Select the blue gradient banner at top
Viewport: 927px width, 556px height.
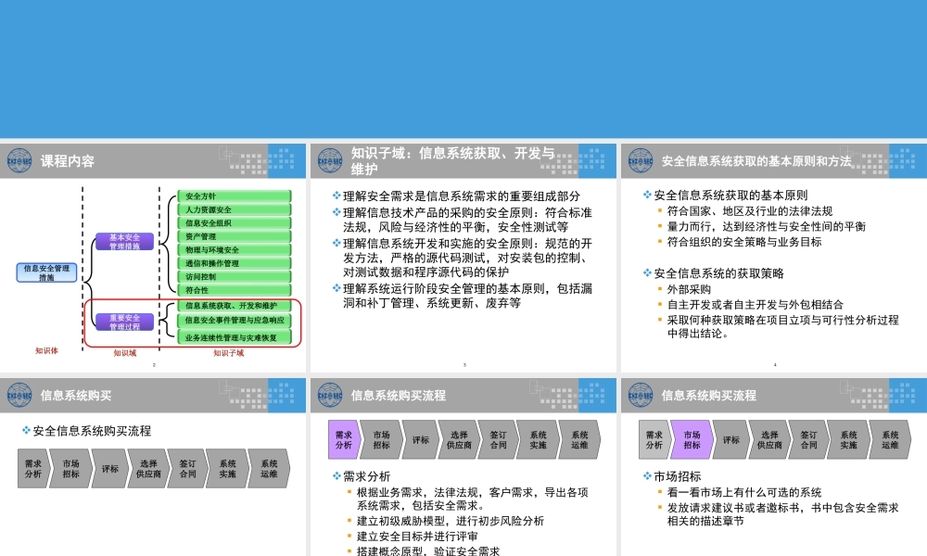[x=463, y=65]
